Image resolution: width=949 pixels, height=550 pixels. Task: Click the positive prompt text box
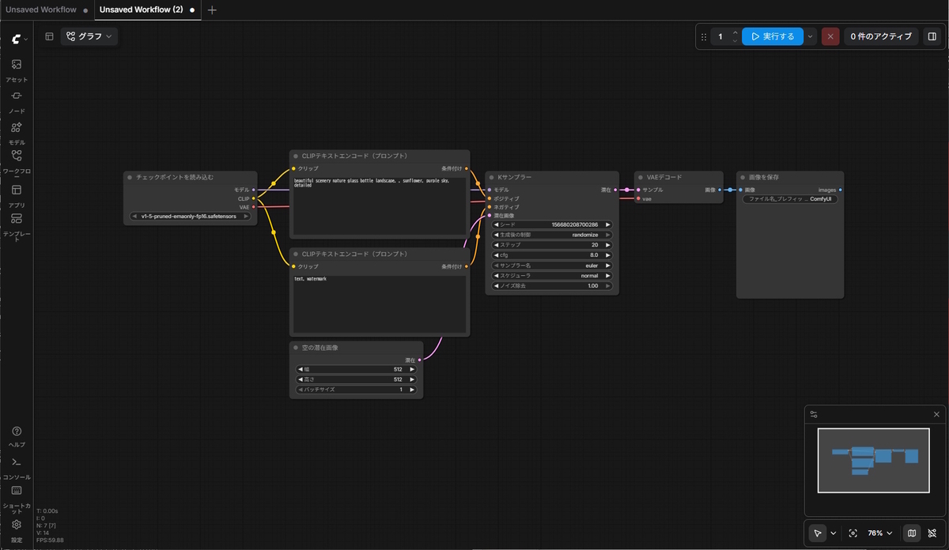[x=380, y=205]
